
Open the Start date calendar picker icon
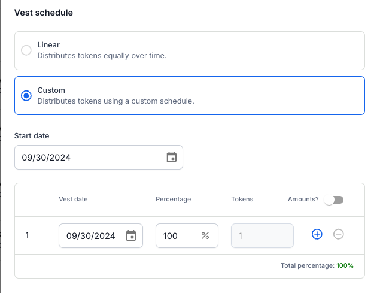pos(171,157)
